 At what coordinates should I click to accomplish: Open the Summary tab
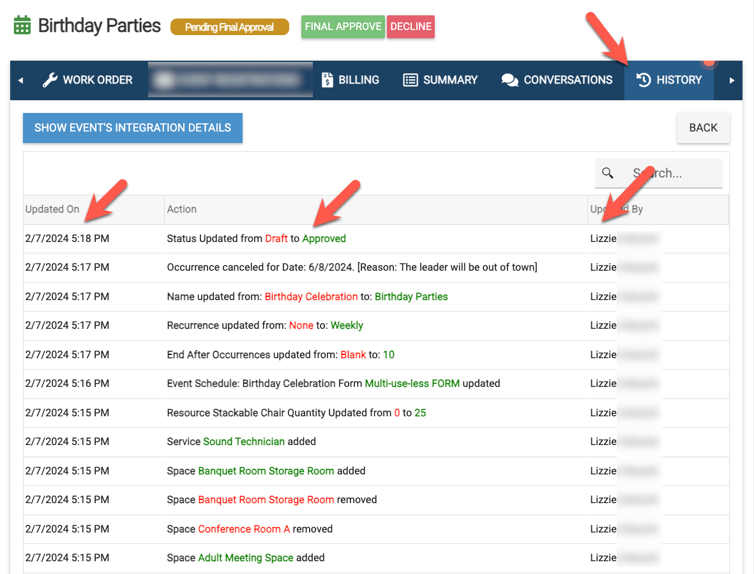[x=441, y=80]
